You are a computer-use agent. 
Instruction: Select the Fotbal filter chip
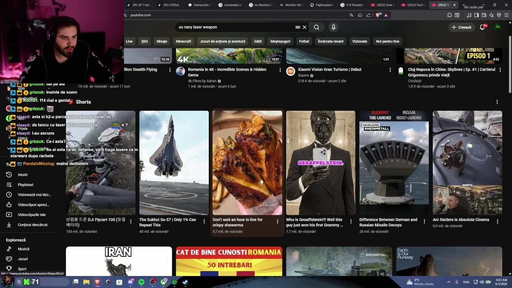[304, 41]
